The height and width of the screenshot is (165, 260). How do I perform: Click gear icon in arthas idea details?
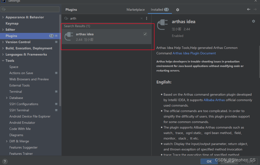pyautogui.click(x=253, y=21)
